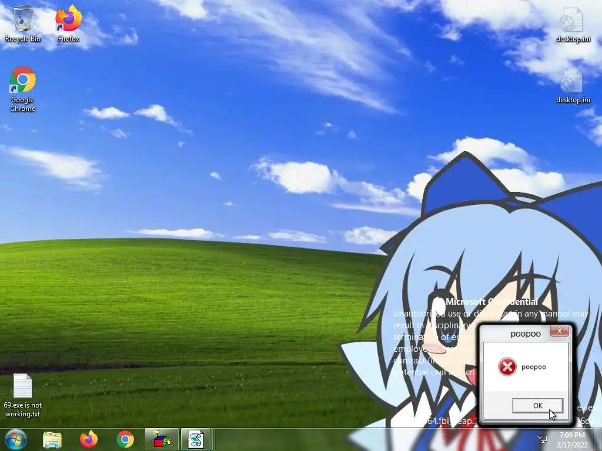Image resolution: width=602 pixels, height=451 pixels.
Task: Switch to the colored-blocks app in taskbar
Action: click(x=162, y=439)
